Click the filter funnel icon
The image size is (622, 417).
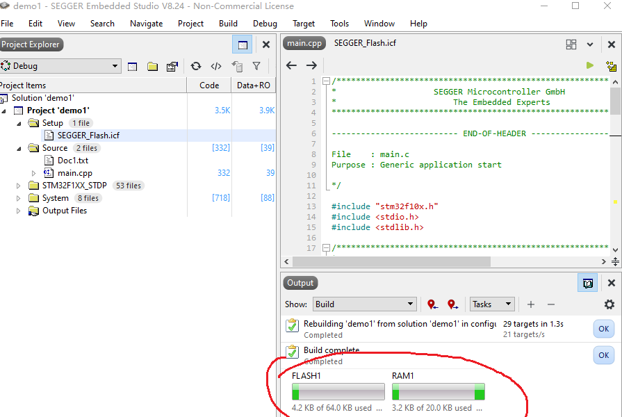pyautogui.click(x=256, y=66)
